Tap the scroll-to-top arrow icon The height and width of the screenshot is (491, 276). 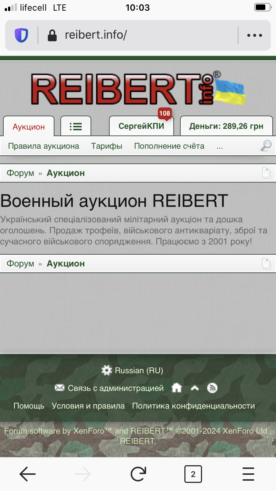[195, 388]
